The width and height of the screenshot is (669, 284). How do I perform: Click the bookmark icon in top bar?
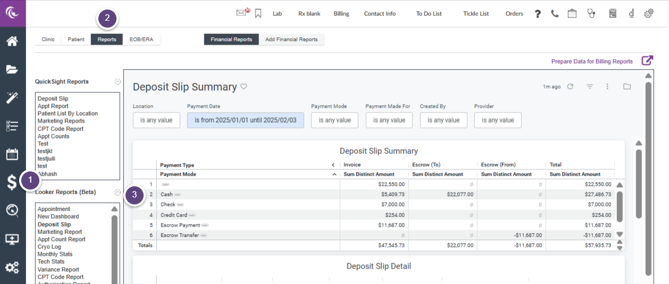(x=258, y=13)
